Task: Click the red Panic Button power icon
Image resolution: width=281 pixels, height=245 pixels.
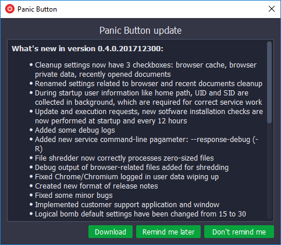Action: (10, 9)
